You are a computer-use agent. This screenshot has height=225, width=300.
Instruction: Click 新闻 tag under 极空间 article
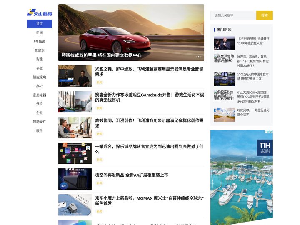coord(99,183)
